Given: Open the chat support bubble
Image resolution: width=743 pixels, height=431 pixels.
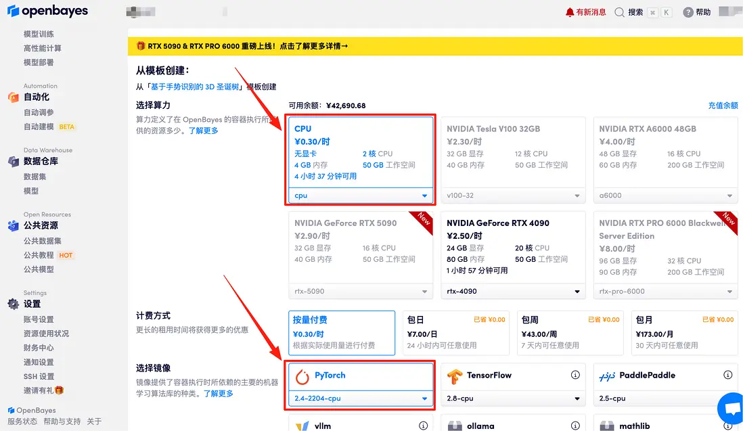Looking at the screenshot, I should tap(731, 408).
